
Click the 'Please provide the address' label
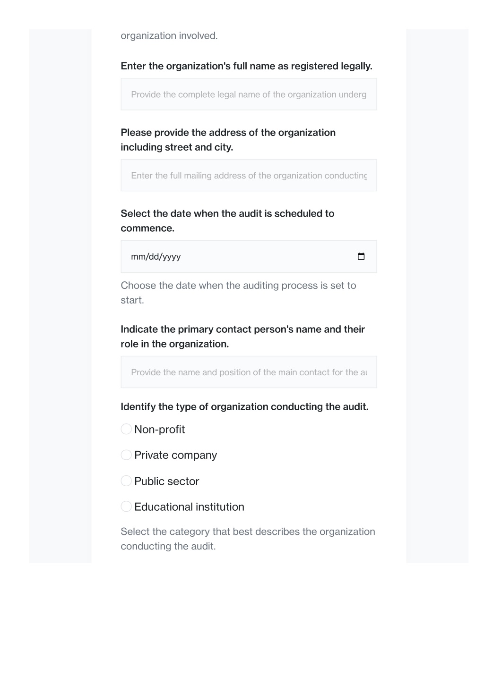tap(228, 140)
